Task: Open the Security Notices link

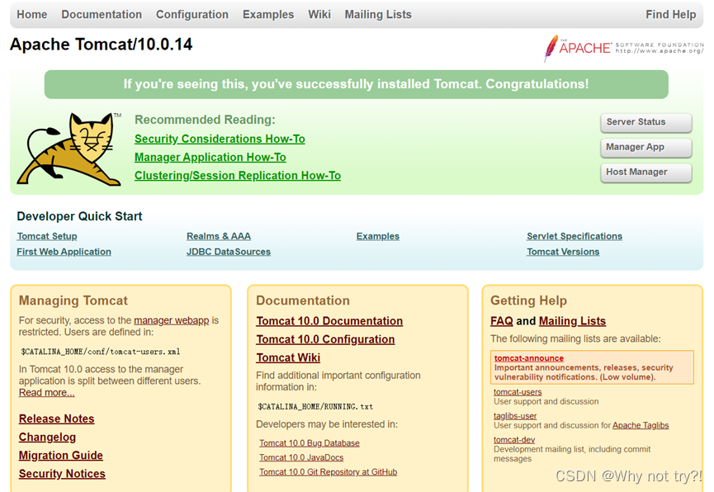Action: [x=62, y=474]
